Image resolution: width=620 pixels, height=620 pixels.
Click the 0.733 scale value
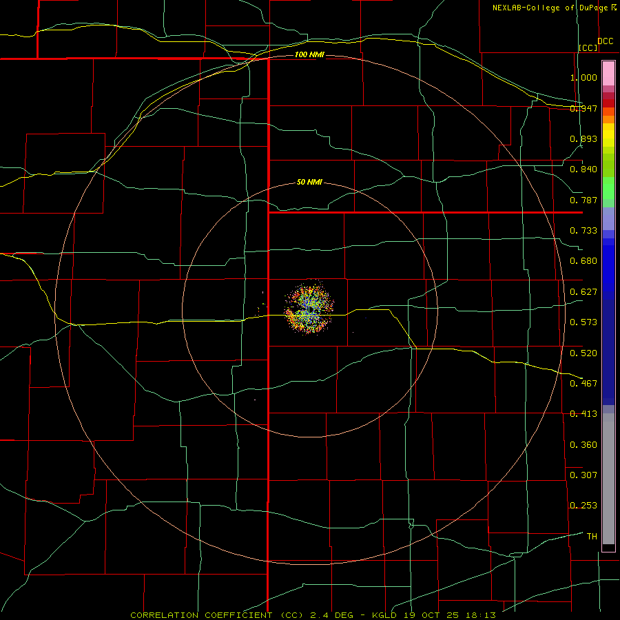coord(583,231)
